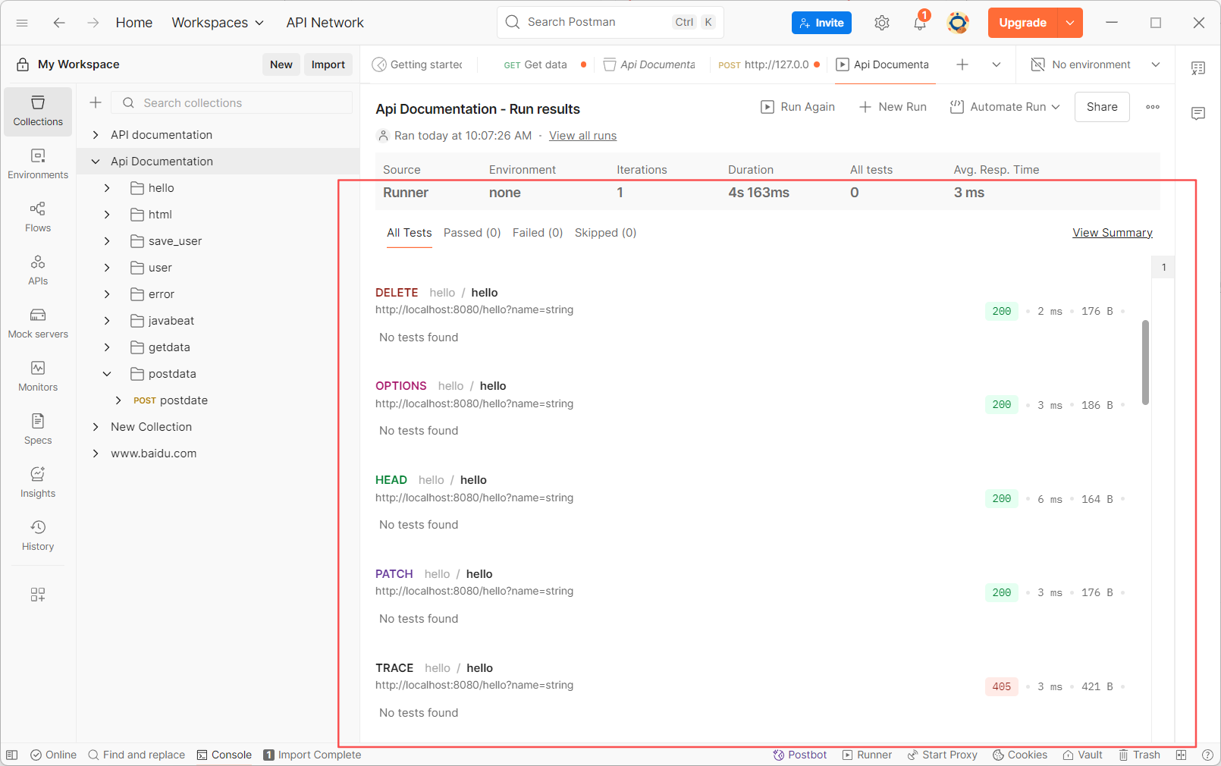The width and height of the screenshot is (1221, 766).
Task: Open the No environment selector
Action: point(1096,64)
